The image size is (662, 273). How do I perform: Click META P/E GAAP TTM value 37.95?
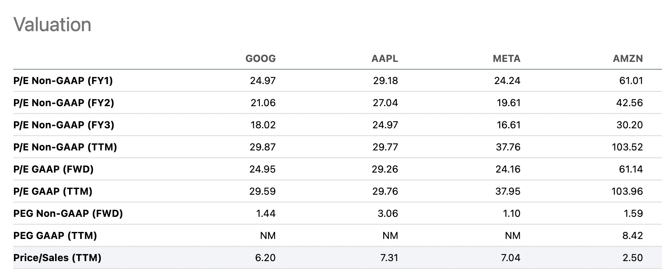(x=508, y=191)
